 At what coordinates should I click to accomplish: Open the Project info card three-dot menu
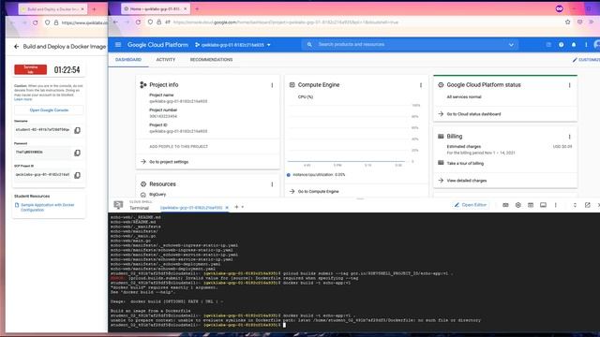[x=272, y=85]
